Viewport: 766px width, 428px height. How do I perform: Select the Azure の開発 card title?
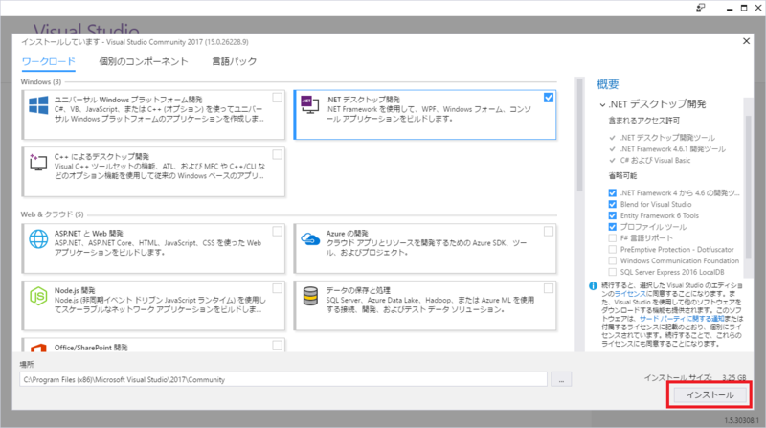point(348,234)
